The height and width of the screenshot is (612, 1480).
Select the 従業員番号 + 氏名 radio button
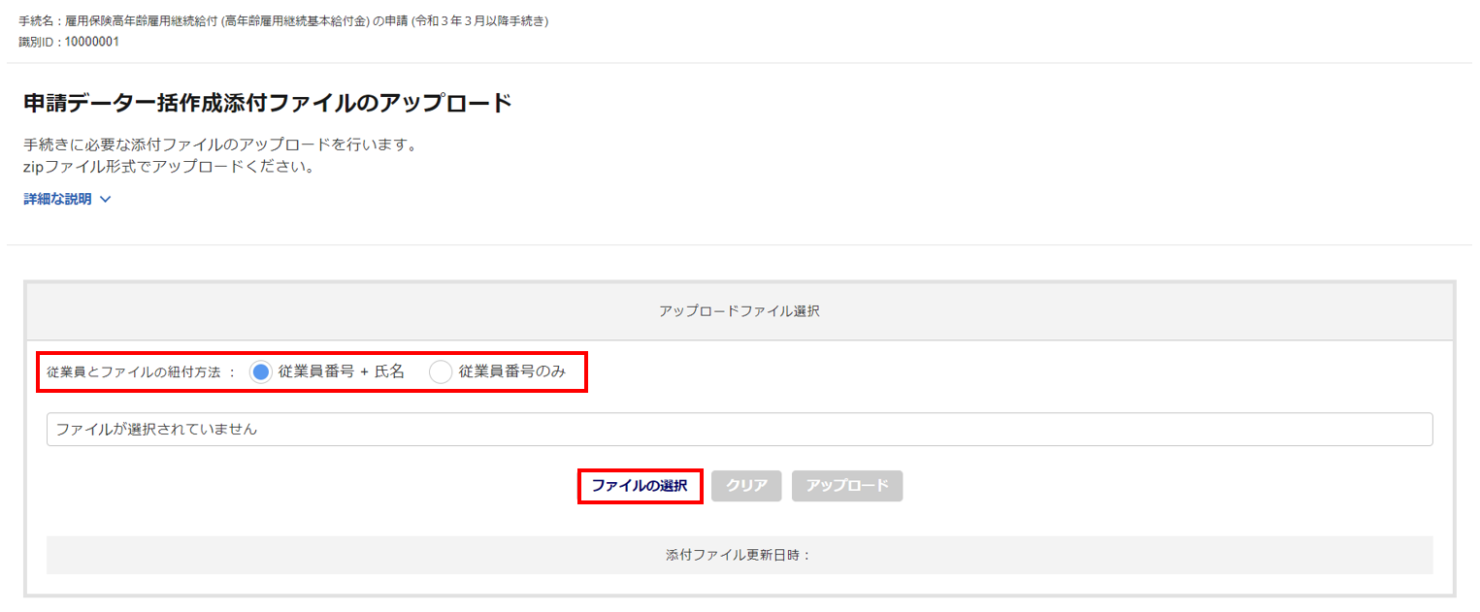260,372
